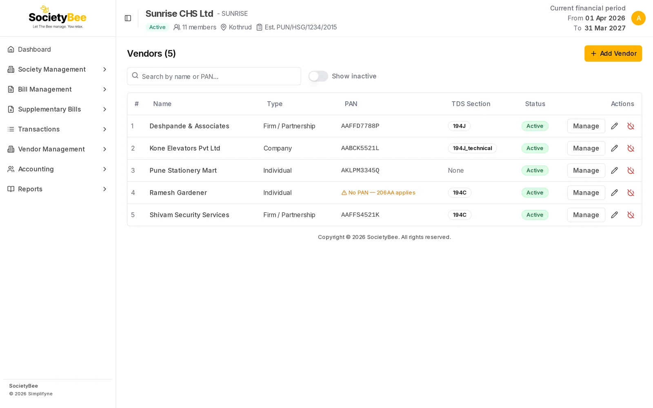The image size is (653, 408).
Task: Edit Kone Elevators Pvt Ltd pencil icon
Action: pyautogui.click(x=614, y=148)
